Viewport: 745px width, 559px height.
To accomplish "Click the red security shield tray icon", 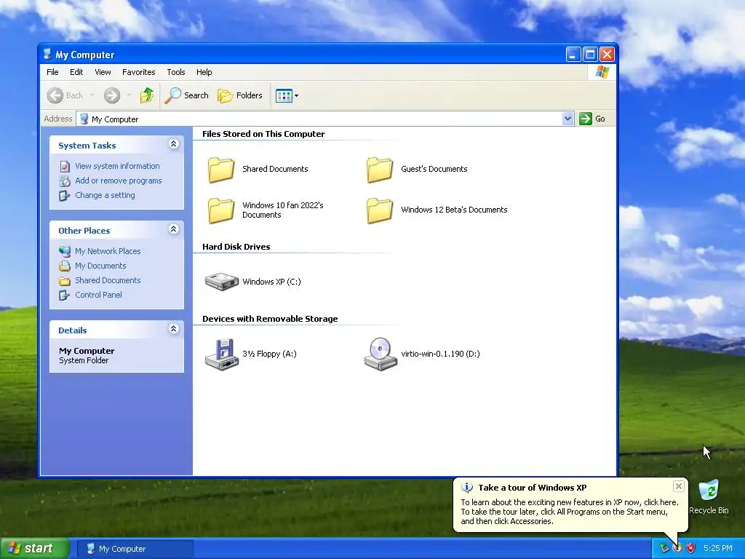I will (691, 549).
